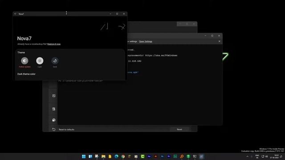Open Adobe Photoshop from taskbar
The width and height of the screenshot is (285, 160).
coord(162,156)
